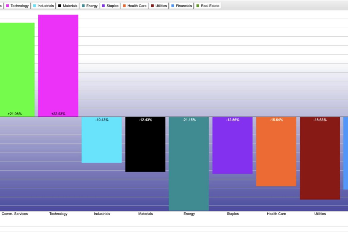Toggle the Industrials legend button
This screenshot has height=232, width=348.
coord(43,6)
